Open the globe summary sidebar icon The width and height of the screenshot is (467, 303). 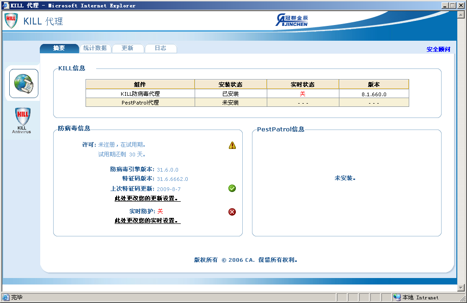pyautogui.click(x=24, y=83)
